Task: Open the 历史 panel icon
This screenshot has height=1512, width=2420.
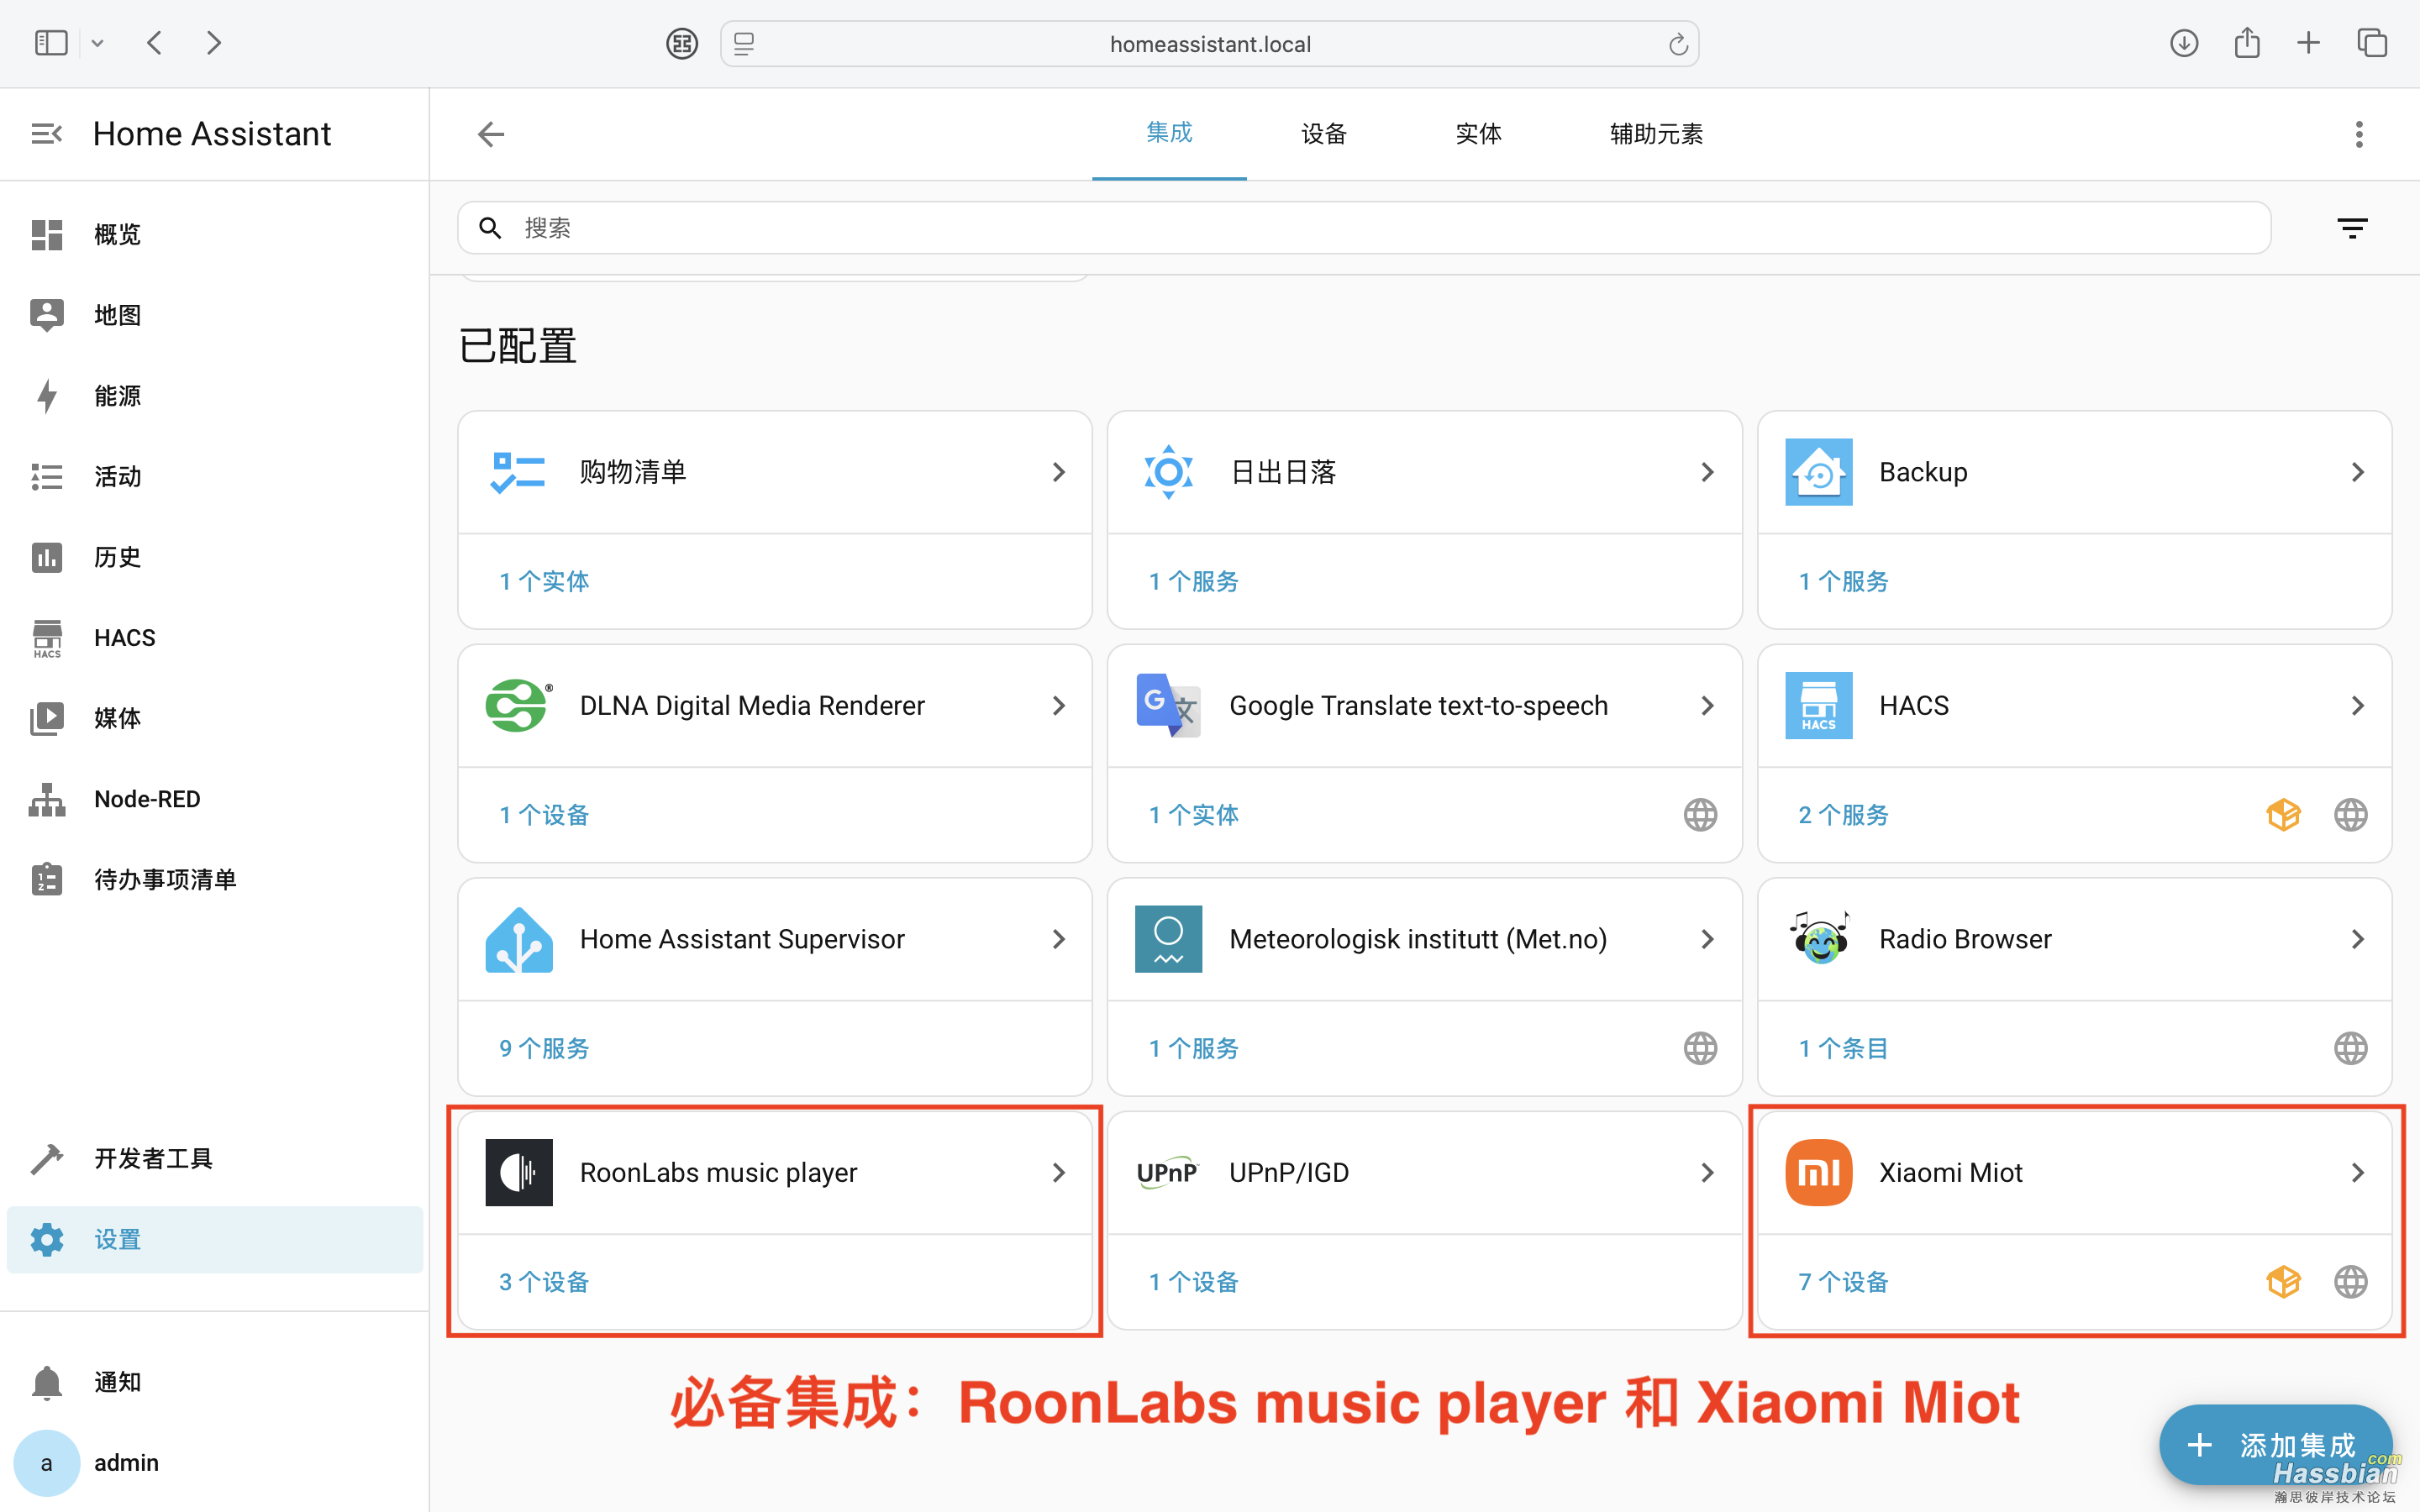Action: click(46, 557)
